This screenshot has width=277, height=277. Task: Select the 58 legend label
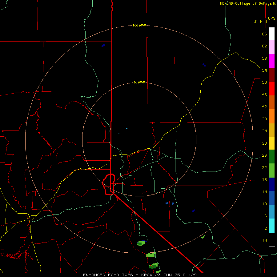[264, 58]
